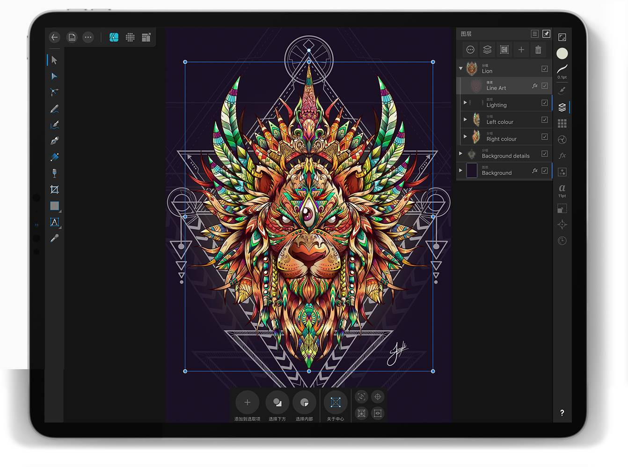Image resolution: width=628 pixels, height=467 pixels.
Task: Select the Node tool in left toolbar
Action: (x=54, y=76)
